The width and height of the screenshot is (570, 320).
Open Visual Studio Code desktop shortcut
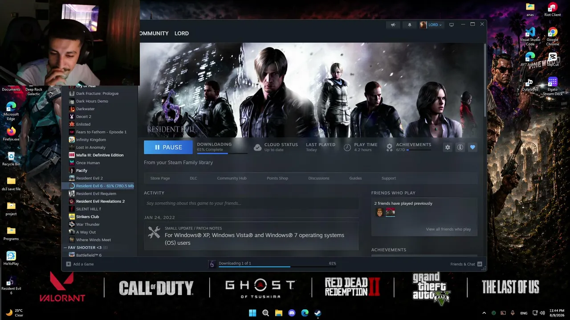coord(530,36)
